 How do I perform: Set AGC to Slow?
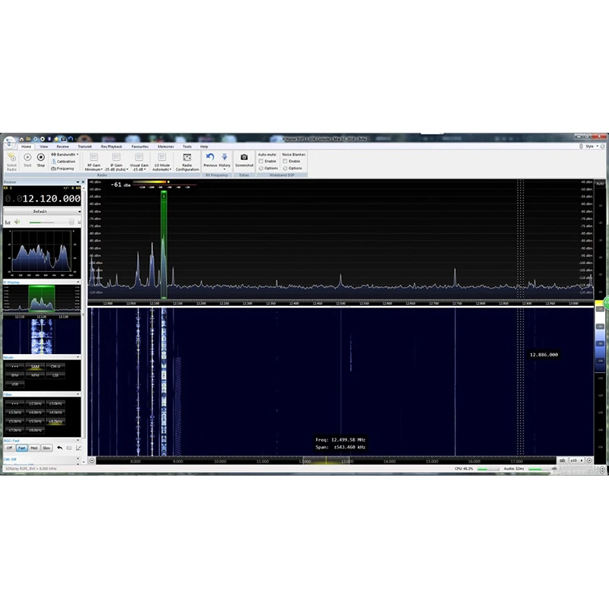[46, 448]
